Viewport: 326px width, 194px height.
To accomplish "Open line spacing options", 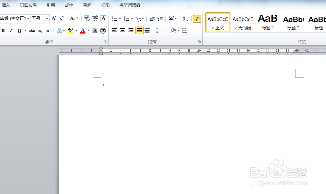I will click(x=160, y=30).
